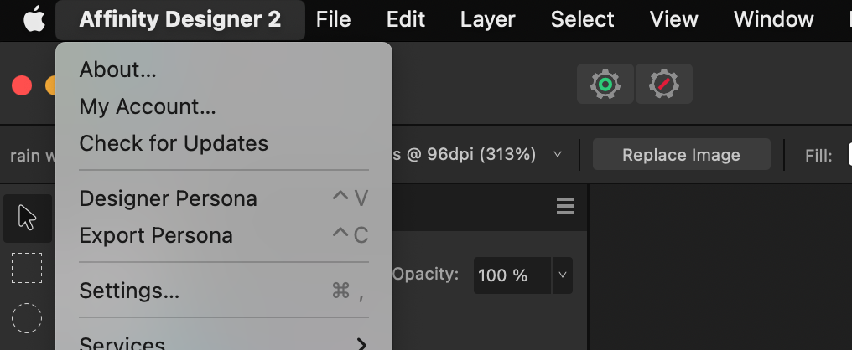
Task: Select the elliptical marquee selection tool
Action: coord(27,318)
